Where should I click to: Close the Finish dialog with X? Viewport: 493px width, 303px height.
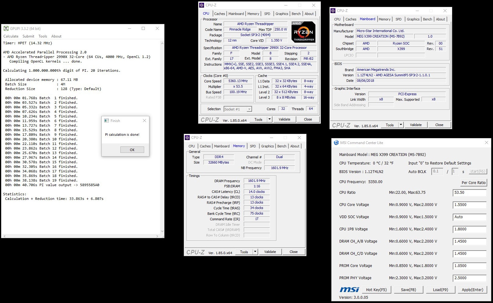point(144,121)
